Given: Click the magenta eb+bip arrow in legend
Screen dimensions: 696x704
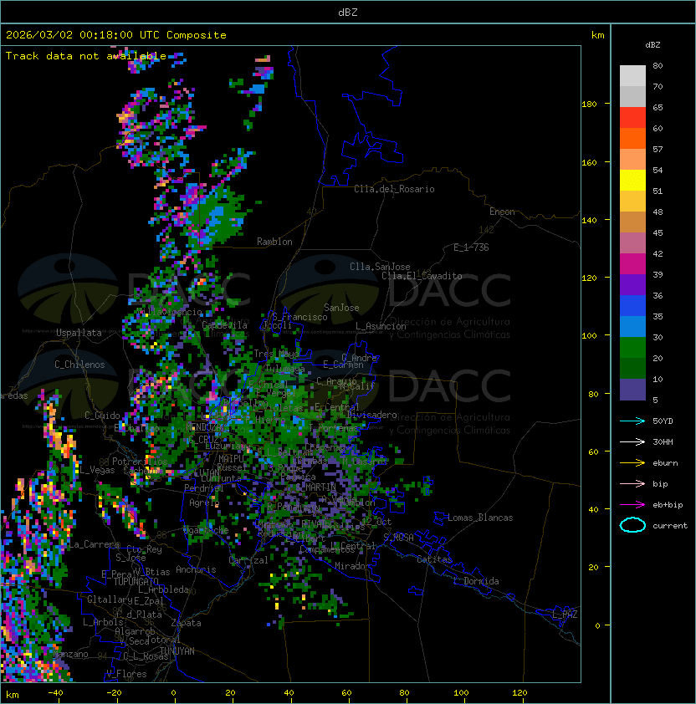Looking at the screenshot, I should [x=632, y=505].
